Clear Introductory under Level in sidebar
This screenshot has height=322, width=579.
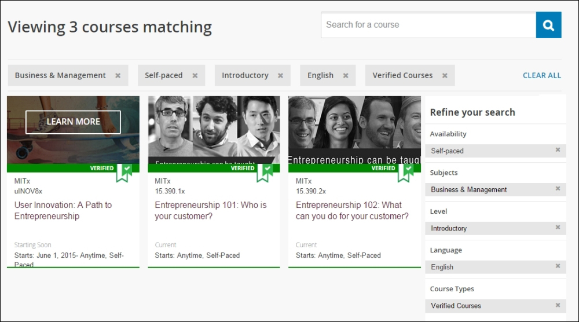pos(558,228)
